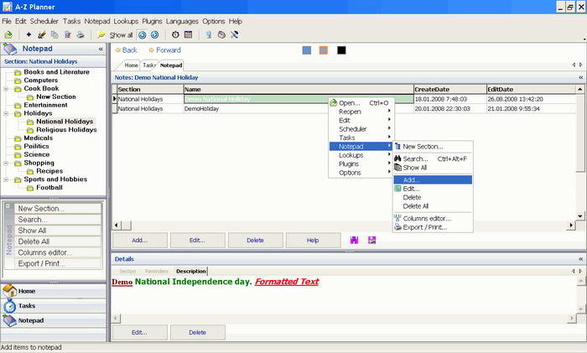
Task: Collapse the Sports and Hobbies tree node
Action: point(6,179)
